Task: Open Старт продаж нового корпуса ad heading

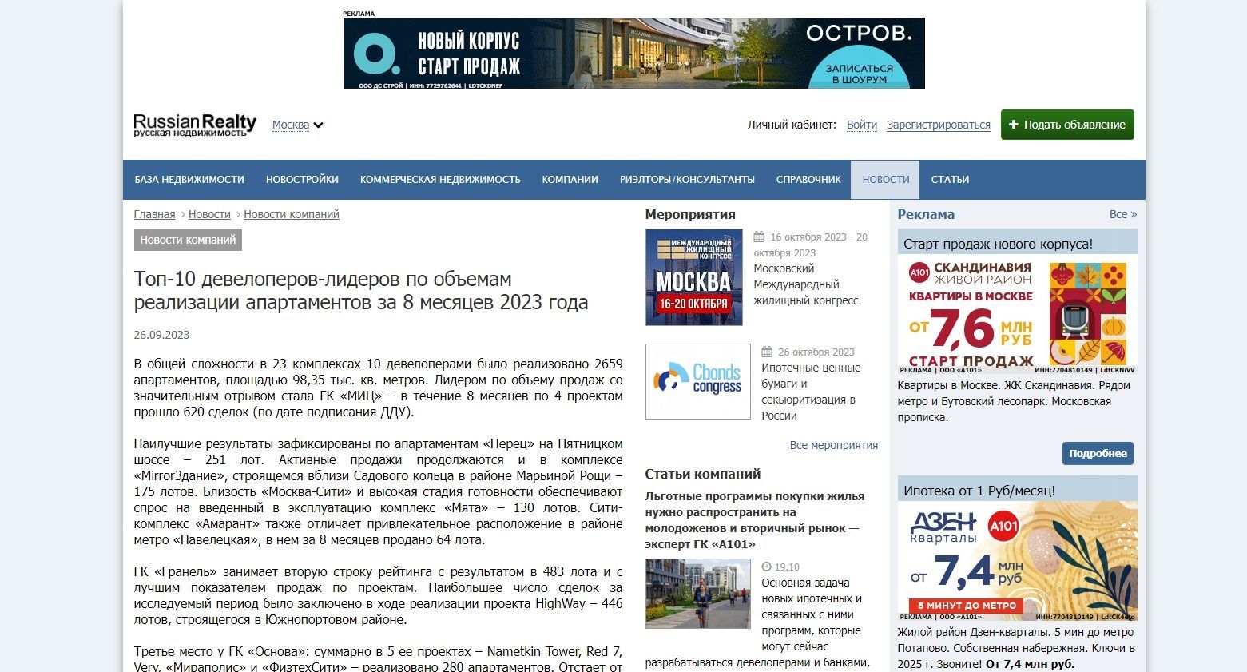Action: click(x=998, y=244)
